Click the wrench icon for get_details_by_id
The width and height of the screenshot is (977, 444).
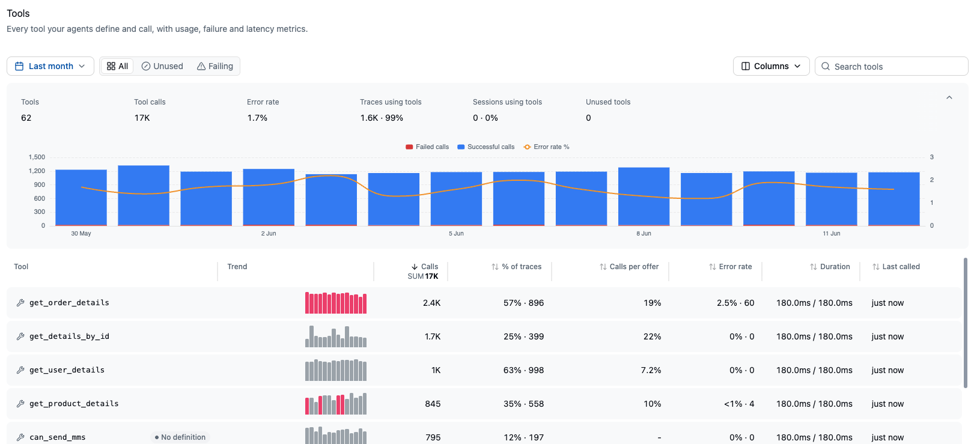pos(20,336)
